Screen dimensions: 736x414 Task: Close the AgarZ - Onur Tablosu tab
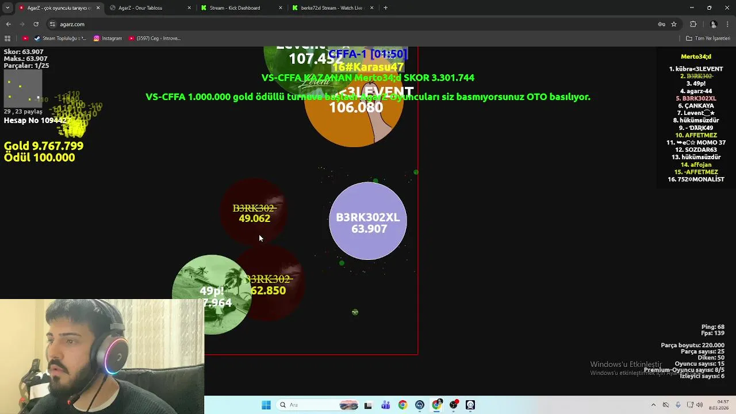tap(189, 8)
